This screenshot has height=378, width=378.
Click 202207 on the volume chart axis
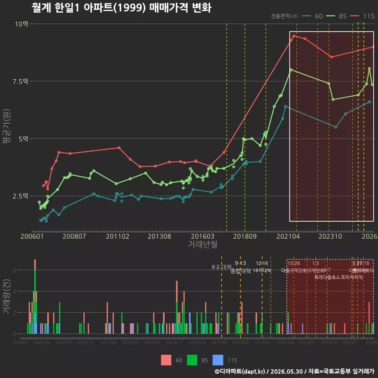click(307, 342)
